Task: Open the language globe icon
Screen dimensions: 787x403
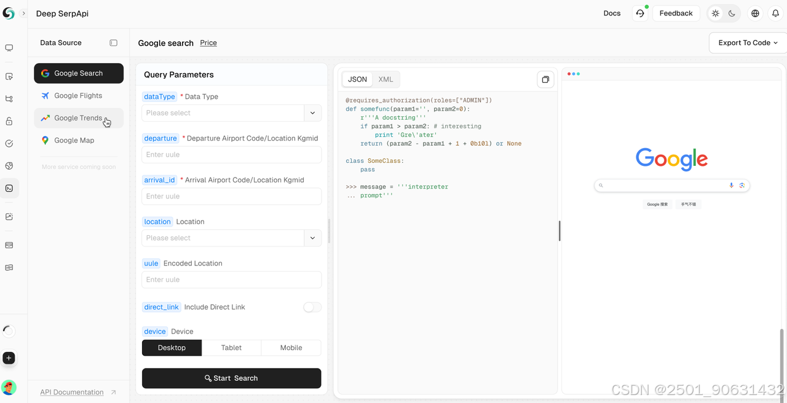Action: pos(755,14)
